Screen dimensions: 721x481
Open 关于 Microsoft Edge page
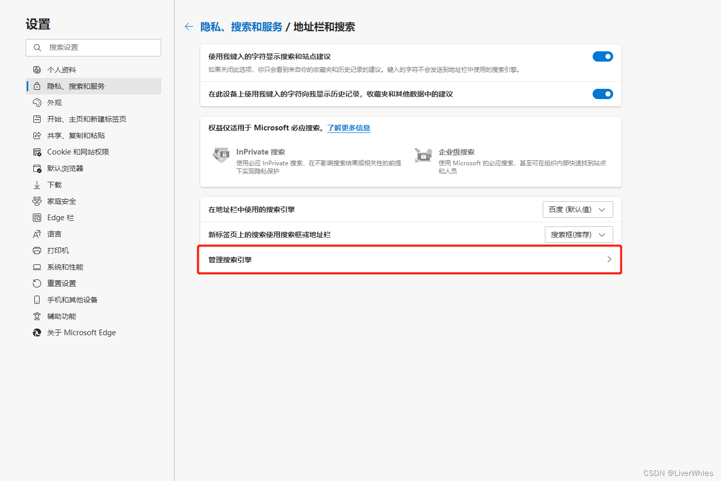(93, 333)
